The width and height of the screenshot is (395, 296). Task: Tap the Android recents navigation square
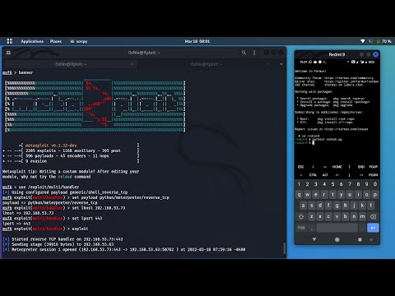point(360,239)
